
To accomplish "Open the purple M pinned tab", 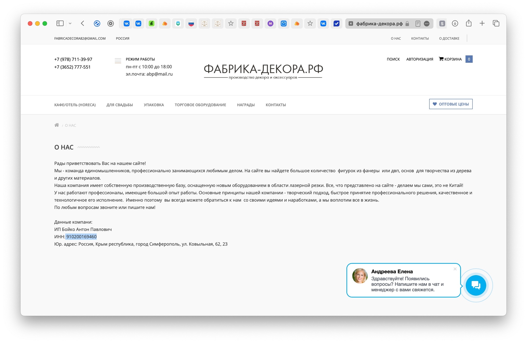I will click(270, 23).
